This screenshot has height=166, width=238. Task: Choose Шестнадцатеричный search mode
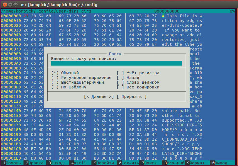click(x=77, y=82)
